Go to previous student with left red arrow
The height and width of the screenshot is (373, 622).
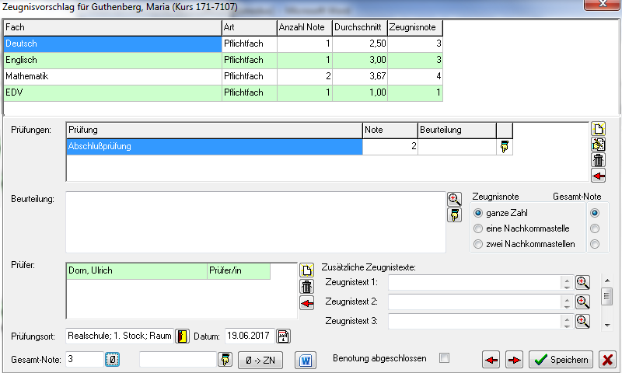[x=491, y=360]
